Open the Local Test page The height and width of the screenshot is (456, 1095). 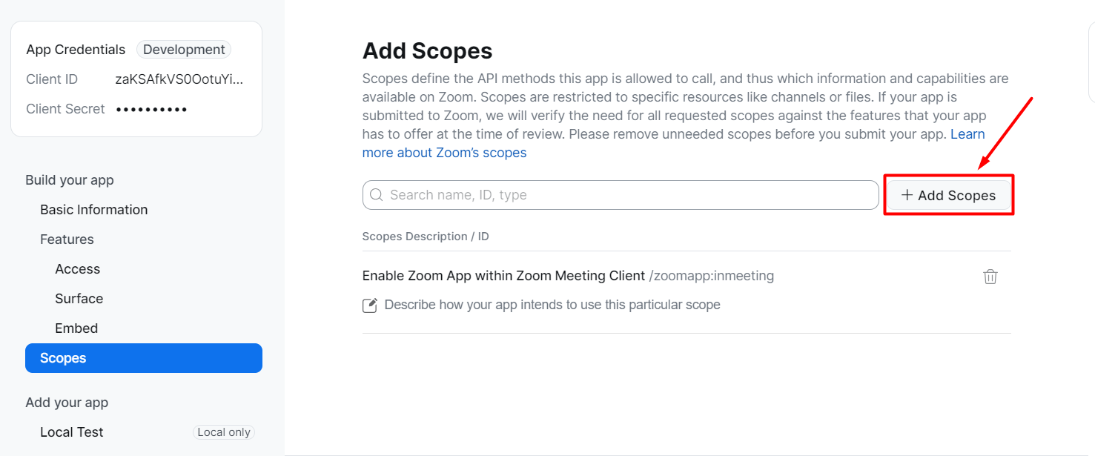(71, 432)
